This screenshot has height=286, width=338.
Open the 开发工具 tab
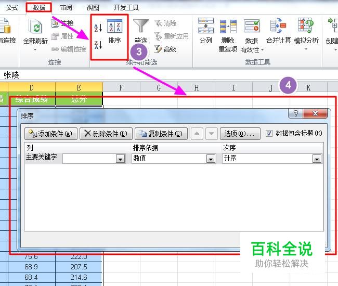[x=126, y=8]
